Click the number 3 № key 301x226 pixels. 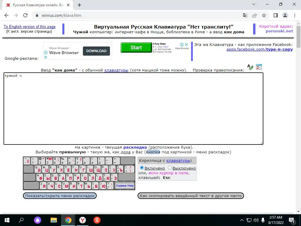pos(49,161)
